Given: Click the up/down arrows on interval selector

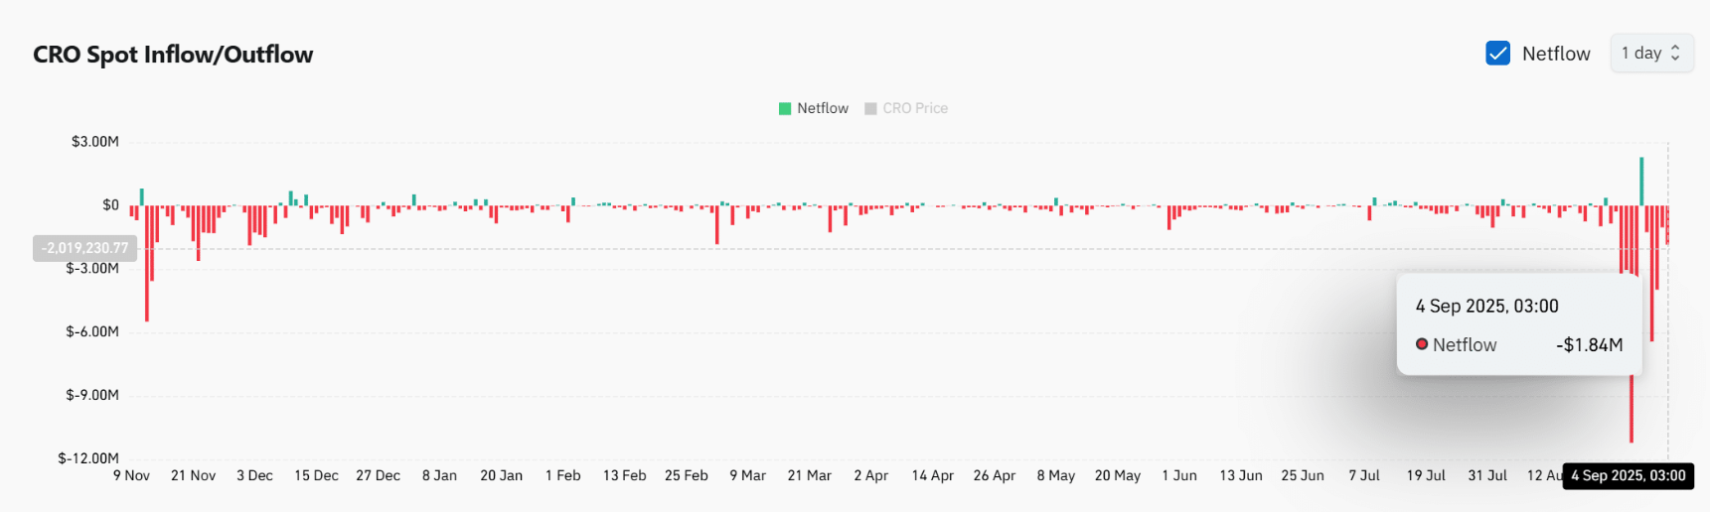Looking at the screenshot, I should (x=1675, y=54).
